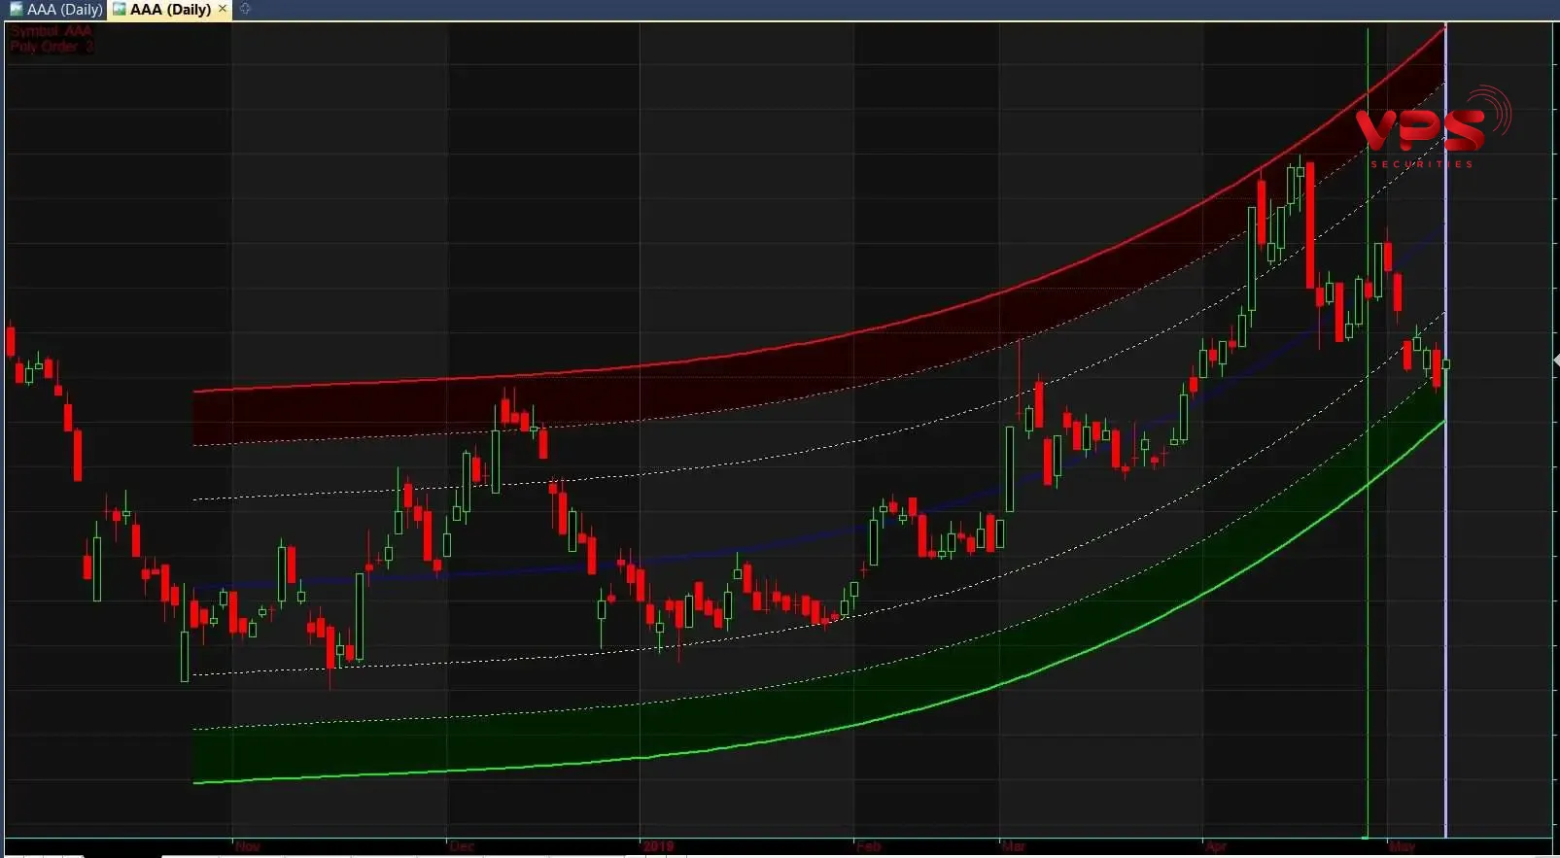
Task: Click the price marker arrow on right edge
Action: click(1555, 360)
